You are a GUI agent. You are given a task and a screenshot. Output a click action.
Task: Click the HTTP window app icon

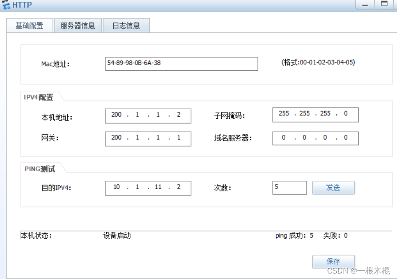pos(6,5)
